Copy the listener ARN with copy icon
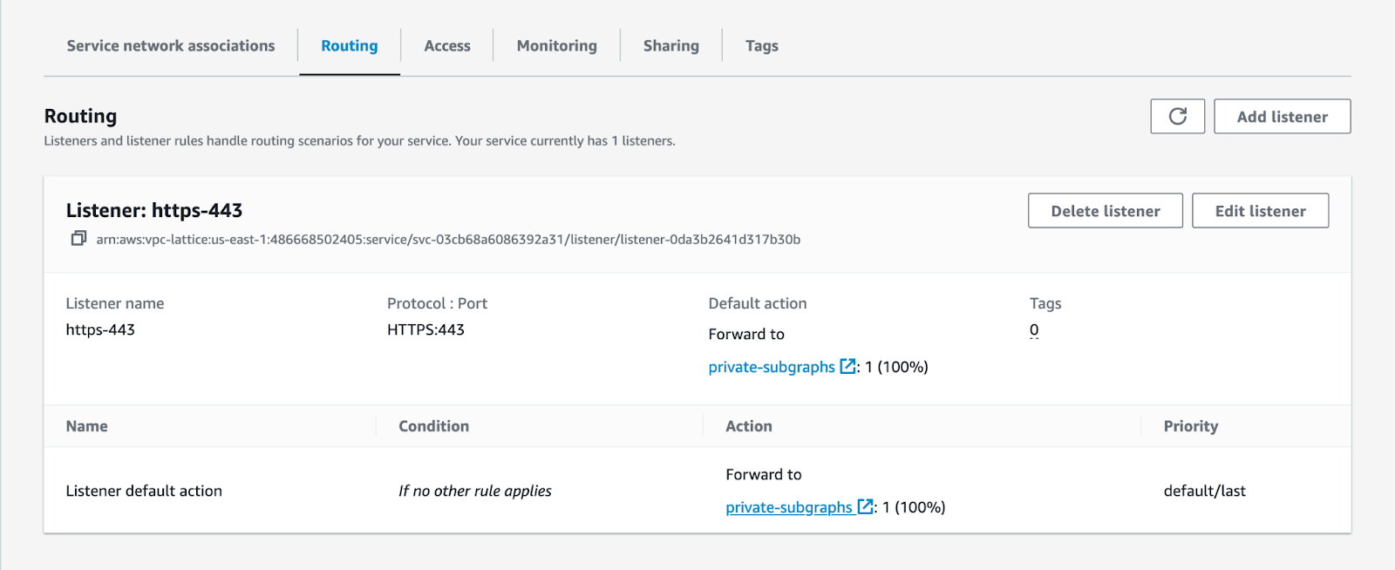The width and height of the screenshot is (1395, 570). click(78, 238)
